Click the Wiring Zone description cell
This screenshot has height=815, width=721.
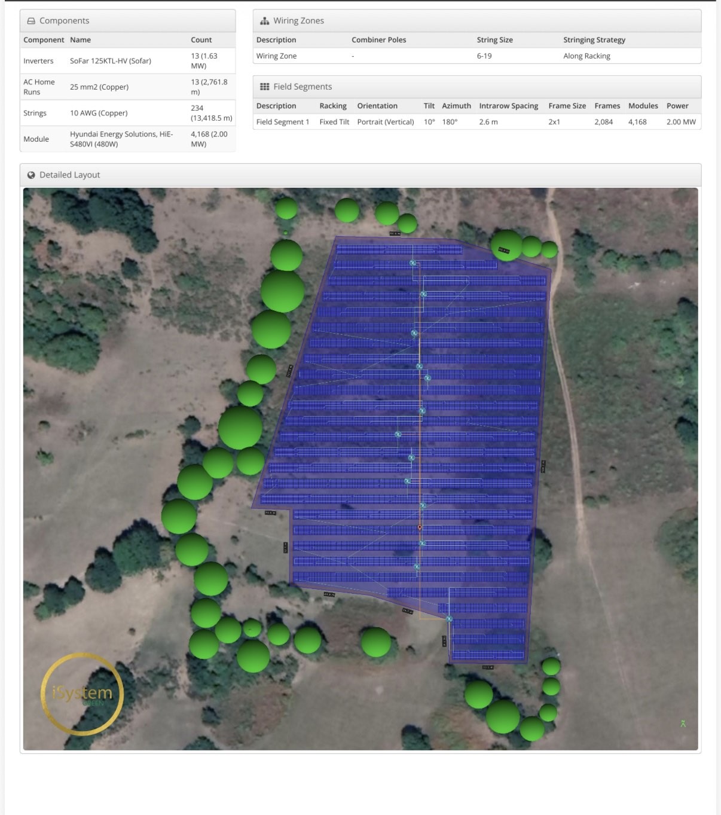276,56
